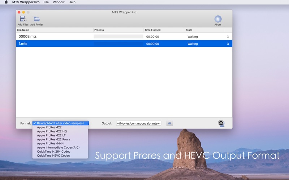Screen dimensions: 289x180
Task: Click the Time Elpased column header
Action: click(164, 30)
